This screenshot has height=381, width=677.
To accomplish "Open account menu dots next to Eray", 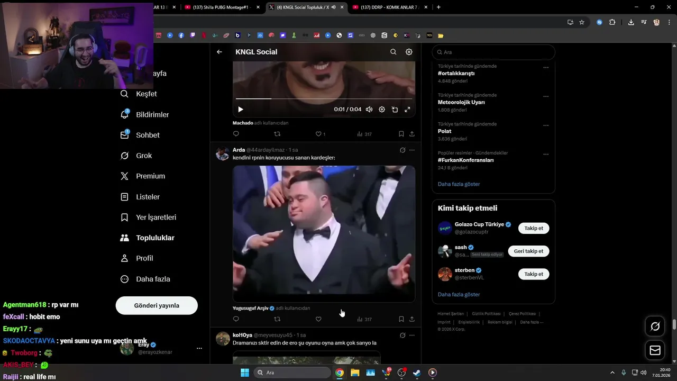I will [199, 348].
